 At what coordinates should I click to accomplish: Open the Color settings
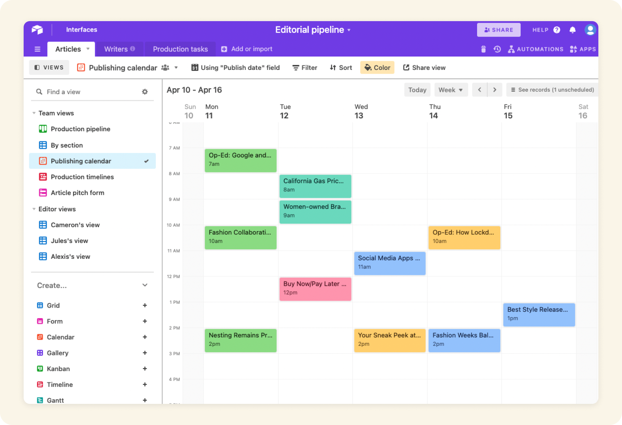coord(377,67)
